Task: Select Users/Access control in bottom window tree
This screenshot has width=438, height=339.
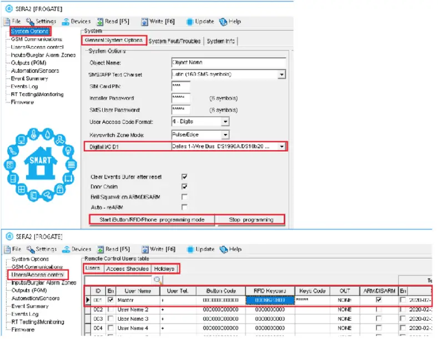Action: [38, 275]
